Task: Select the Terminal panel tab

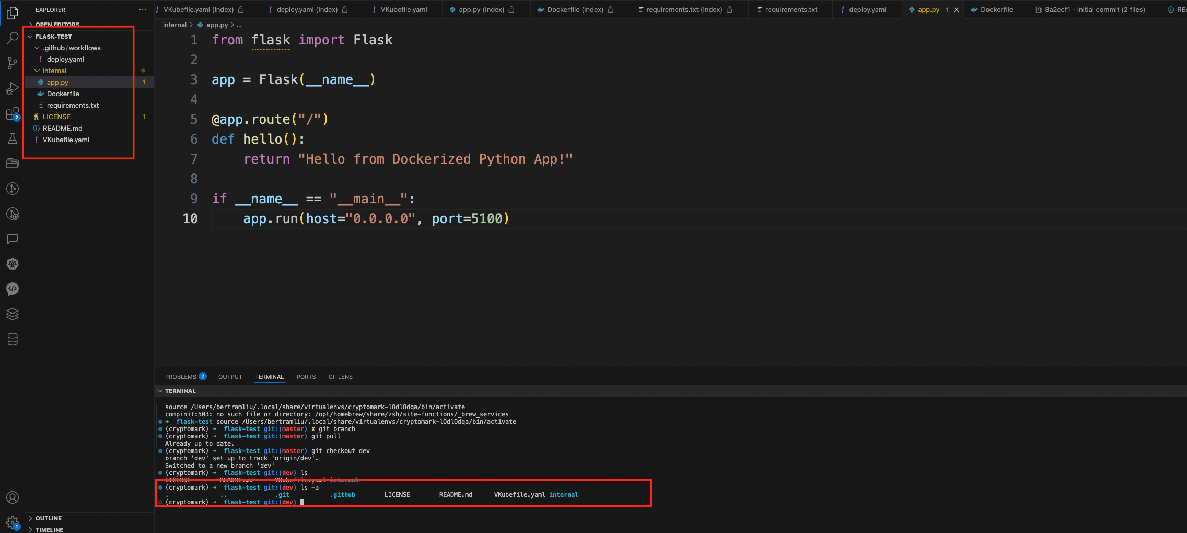Action: point(269,377)
